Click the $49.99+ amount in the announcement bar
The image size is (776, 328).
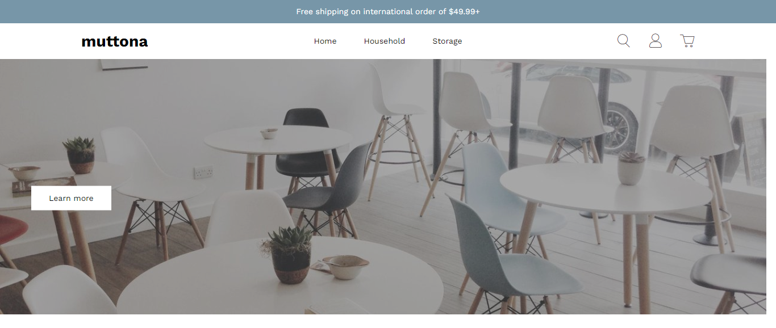(x=464, y=11)
